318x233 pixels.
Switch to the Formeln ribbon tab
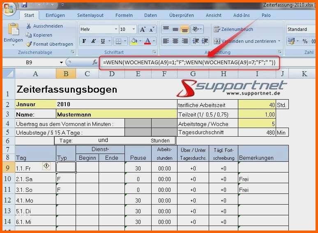[124, 15]
